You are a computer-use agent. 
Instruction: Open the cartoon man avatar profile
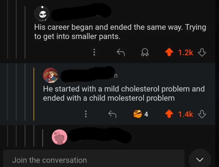click(x=51, y=75)
